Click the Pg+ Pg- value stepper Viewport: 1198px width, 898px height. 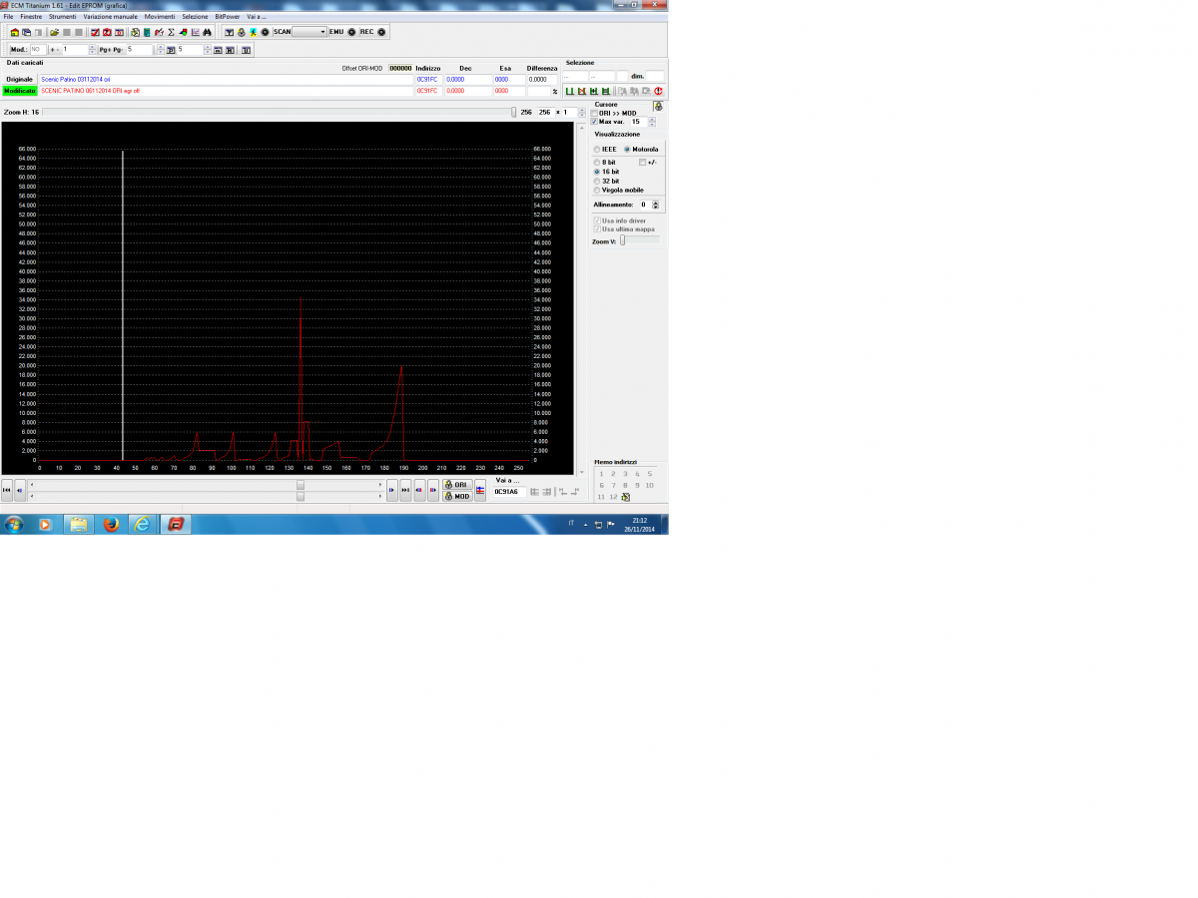point(160,49)
